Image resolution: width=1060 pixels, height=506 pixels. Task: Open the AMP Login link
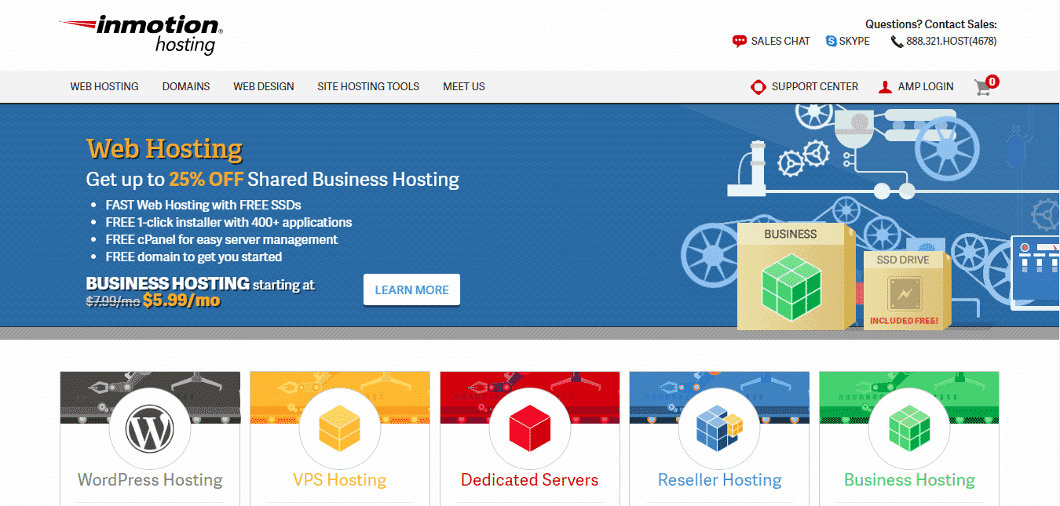point(925,87)
